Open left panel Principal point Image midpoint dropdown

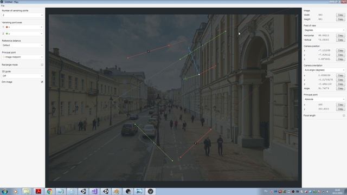point(22,57)
